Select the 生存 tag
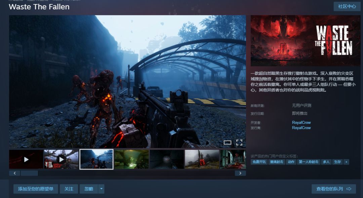 337,162
